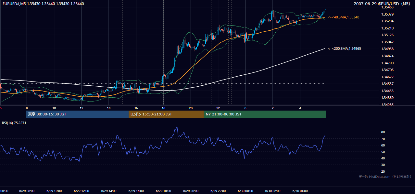Click the 6/29 20:00 time axis label

tap(191, 191)
